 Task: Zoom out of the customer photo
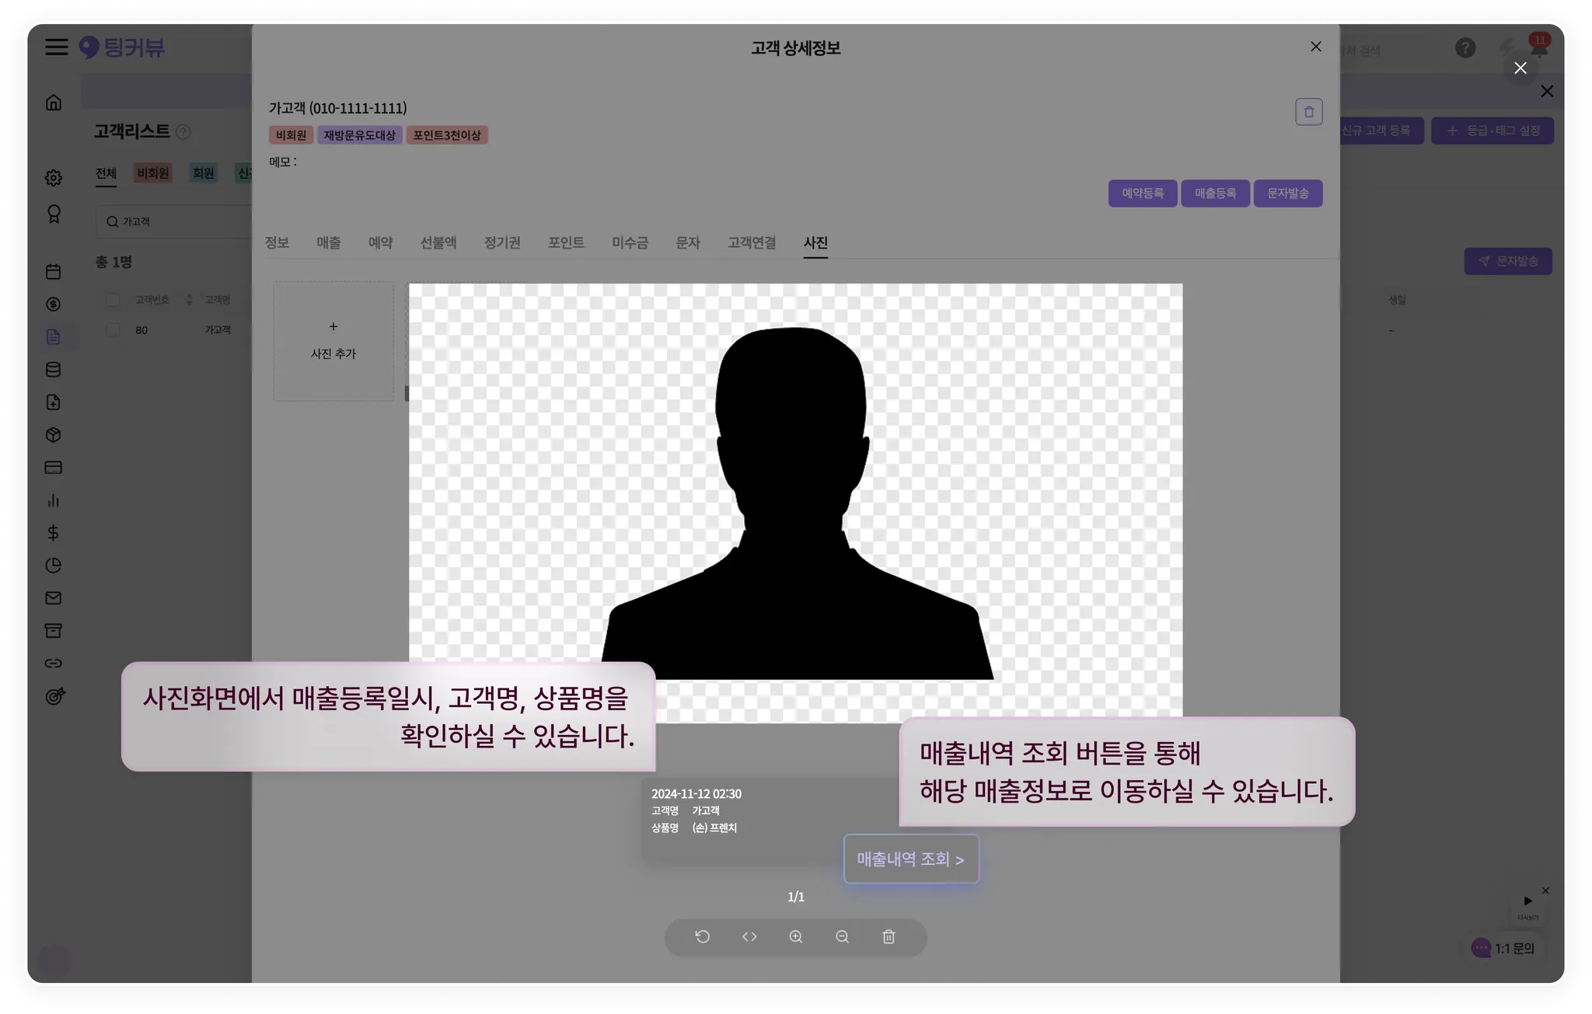click(842, 936)
